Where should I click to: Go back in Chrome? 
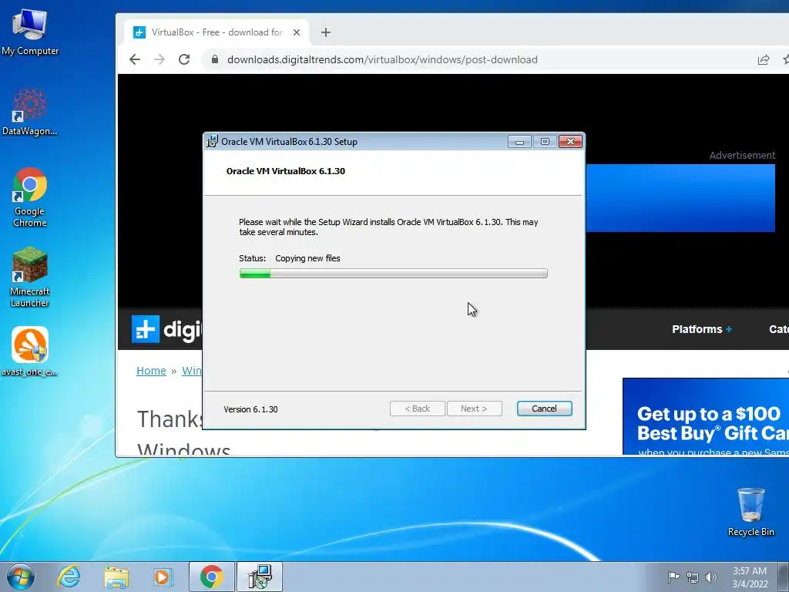135,59
